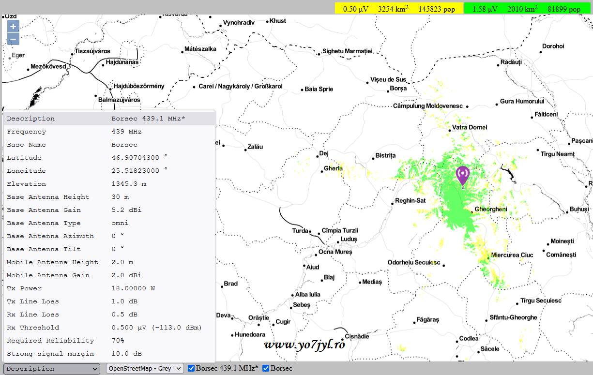Click the Baia Sprie city label
Image resolution: width=593 pixels, height=375 pixels.
point(319,89)
